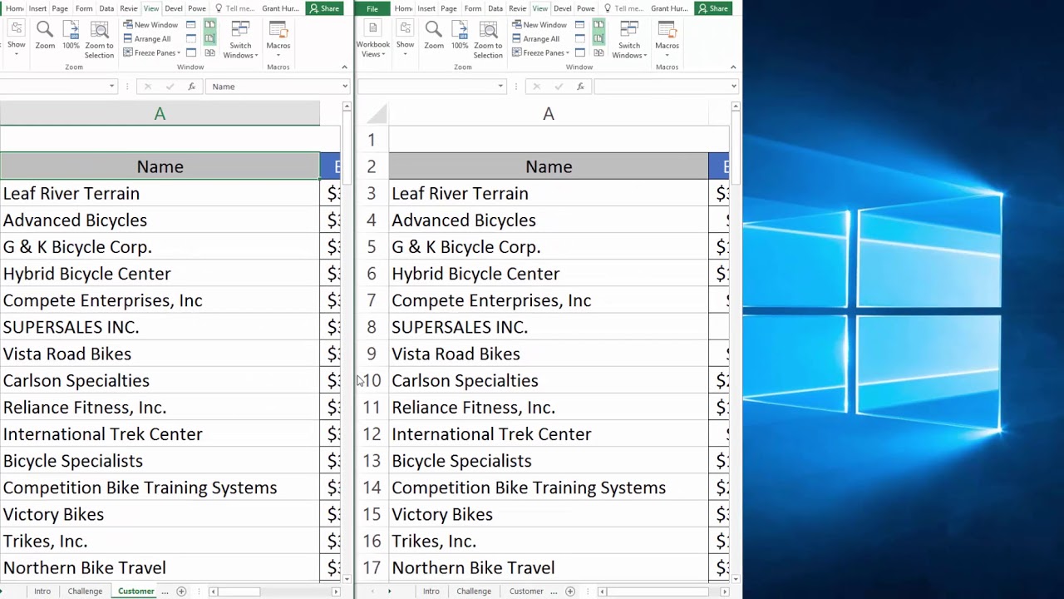
Task: Click Vista Road Bikes cell in left window
Action: pos(160,354)
